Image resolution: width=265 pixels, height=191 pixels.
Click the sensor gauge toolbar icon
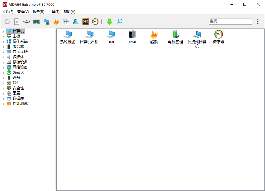(95, 22)
